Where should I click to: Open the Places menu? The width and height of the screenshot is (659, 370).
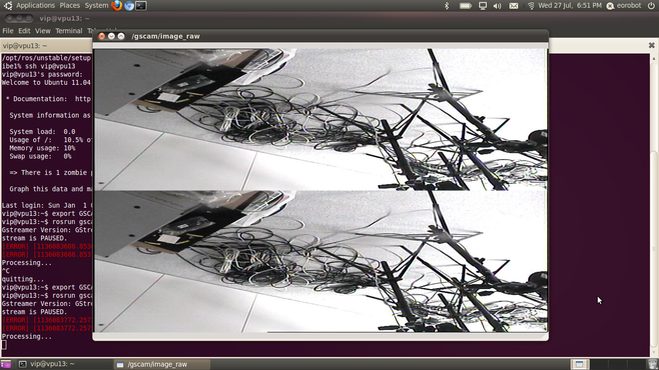click(x=69, y=5)
